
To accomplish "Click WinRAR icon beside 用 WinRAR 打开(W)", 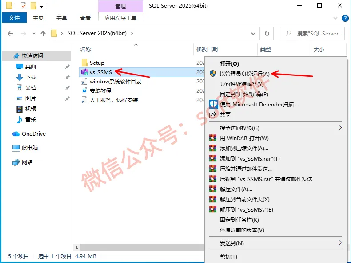I will pos(213,138).
